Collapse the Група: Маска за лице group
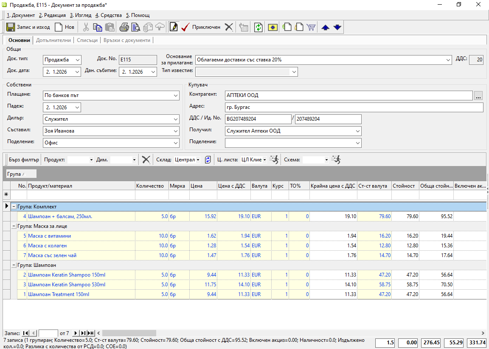The height and width of the screenshot is (349, 489). tap(14, 226)
